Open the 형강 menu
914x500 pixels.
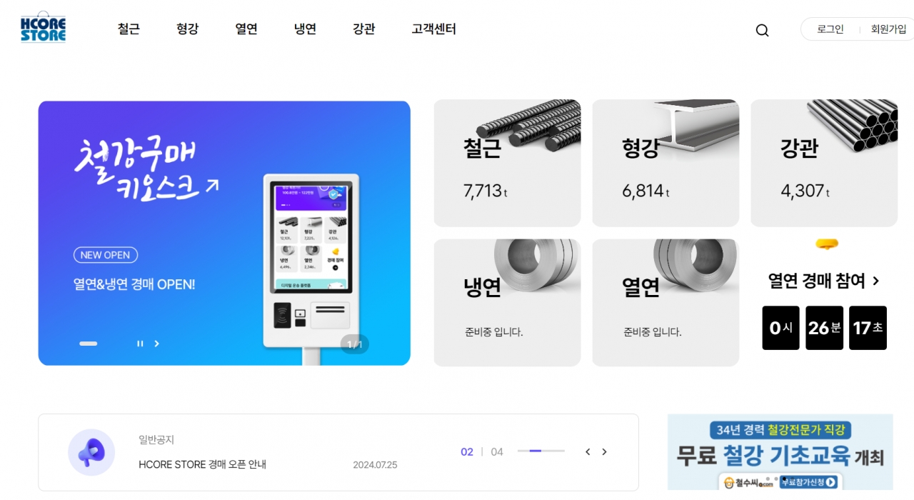[187, 29]
